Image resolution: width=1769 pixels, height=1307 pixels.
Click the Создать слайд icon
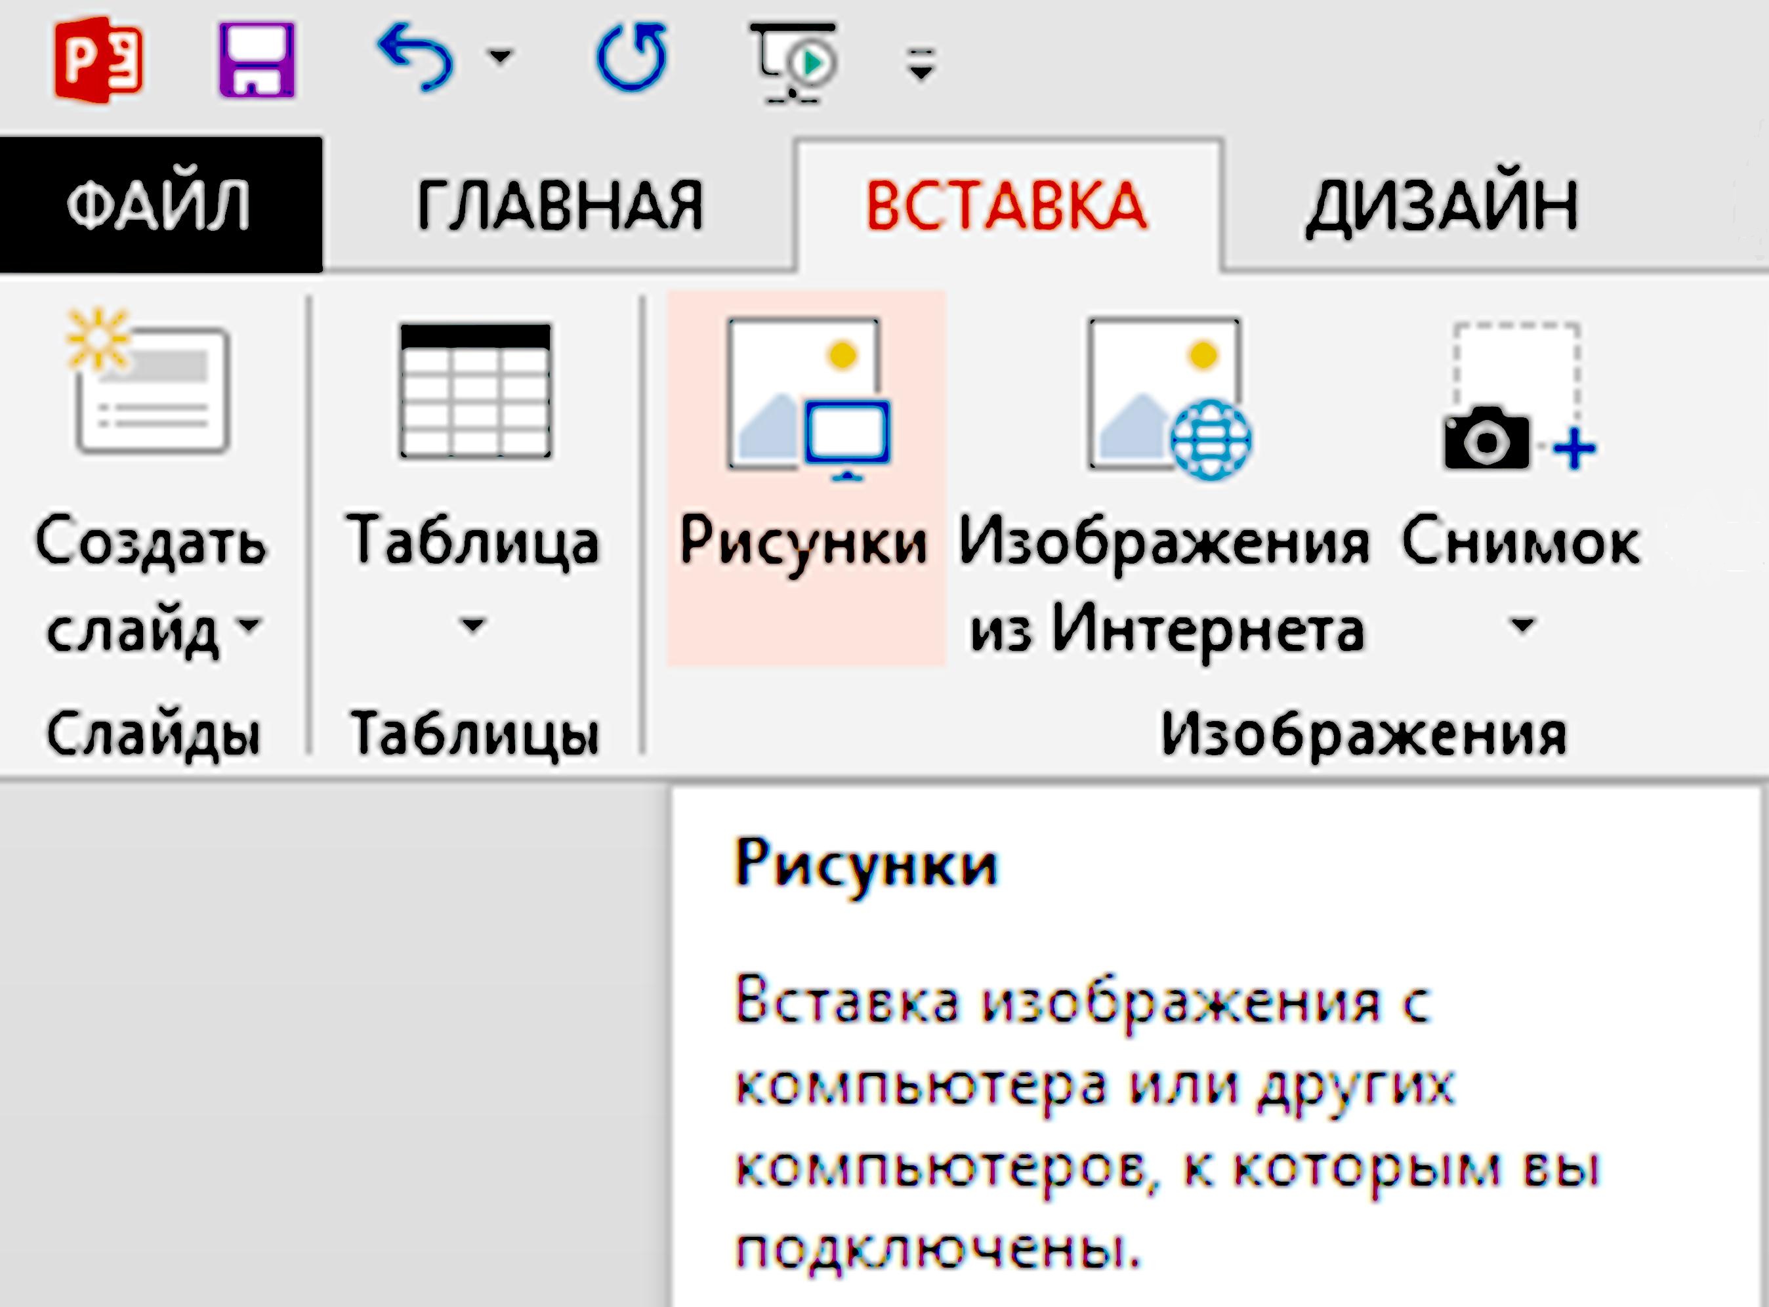click(x=150, y=381)
